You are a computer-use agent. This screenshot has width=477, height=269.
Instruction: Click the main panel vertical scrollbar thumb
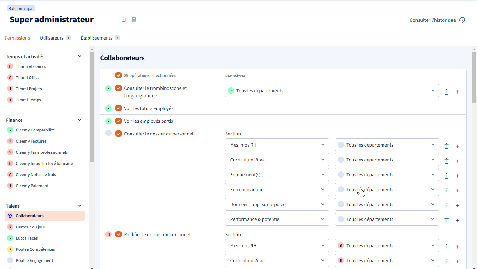(x=474, y=77)
